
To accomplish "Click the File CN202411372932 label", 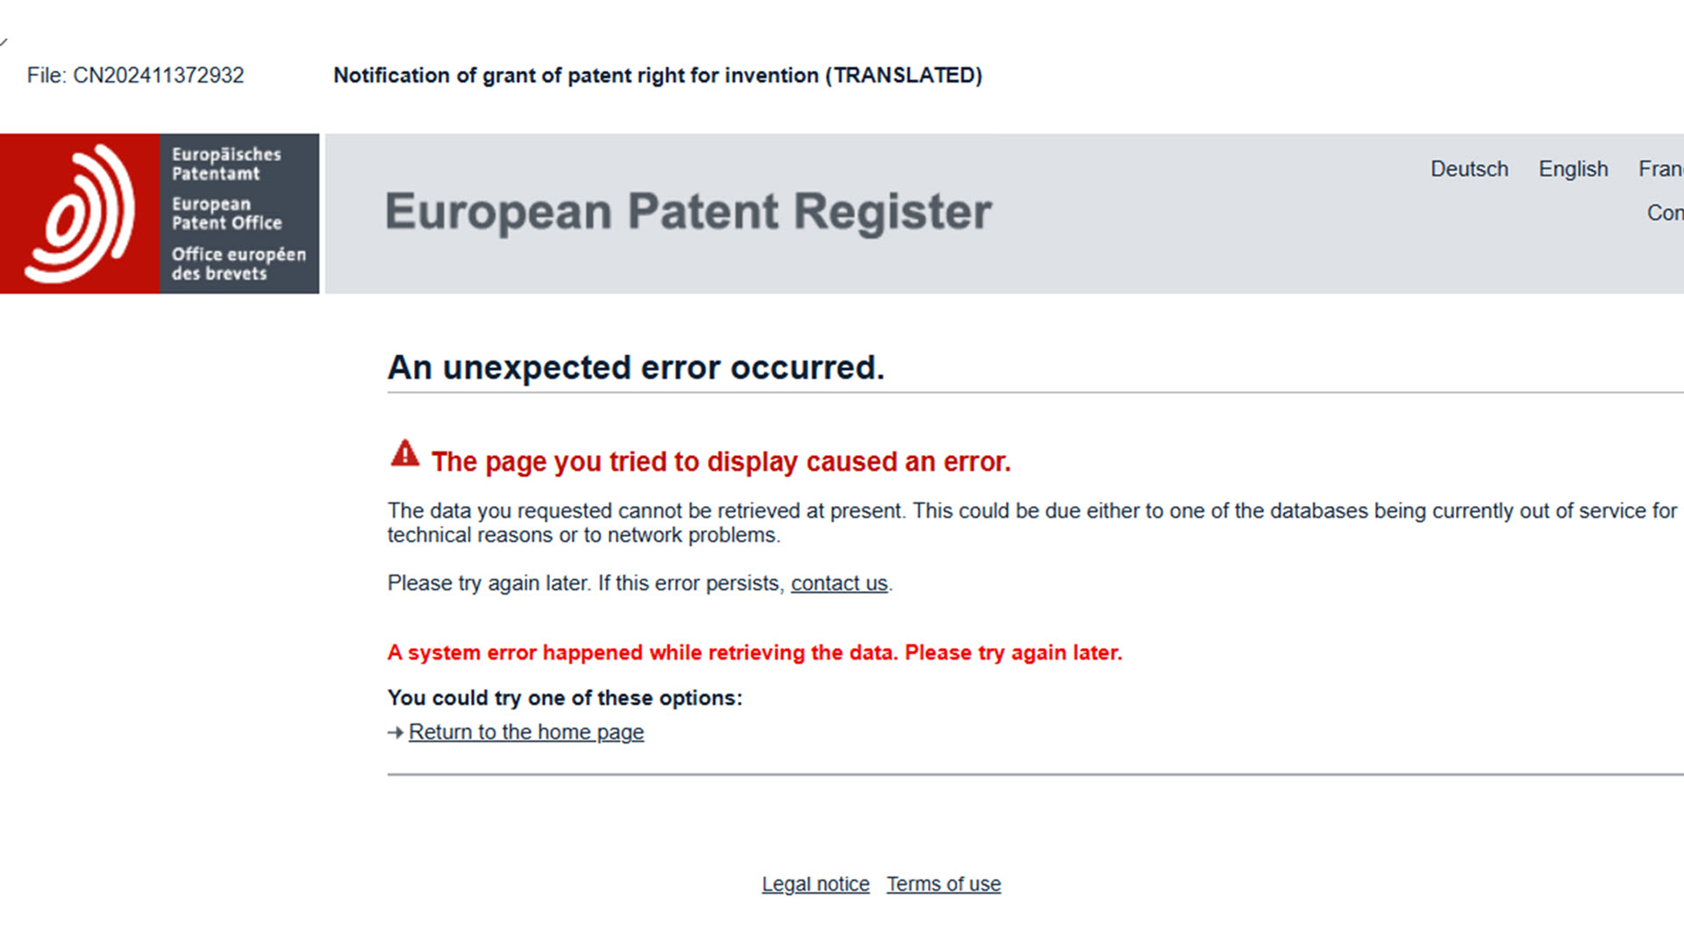I will [x=135, y=75].
